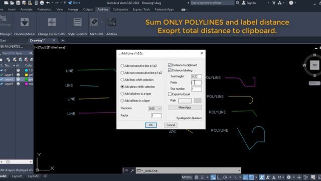Toggle Object Snap Tracking icon in status bar
321x181 pixels.
[245, 177]
